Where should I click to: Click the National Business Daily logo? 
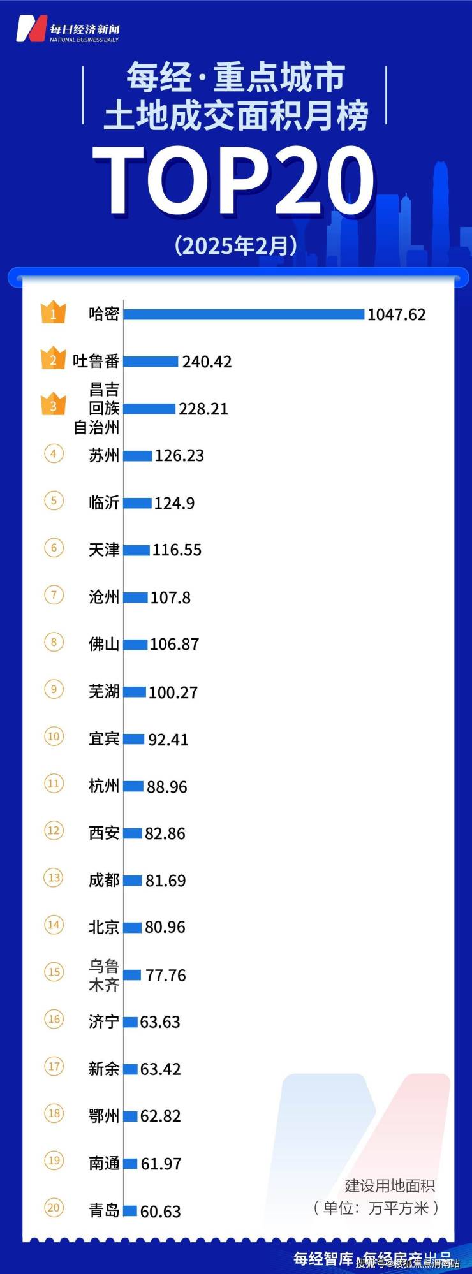tap(67, 30)
